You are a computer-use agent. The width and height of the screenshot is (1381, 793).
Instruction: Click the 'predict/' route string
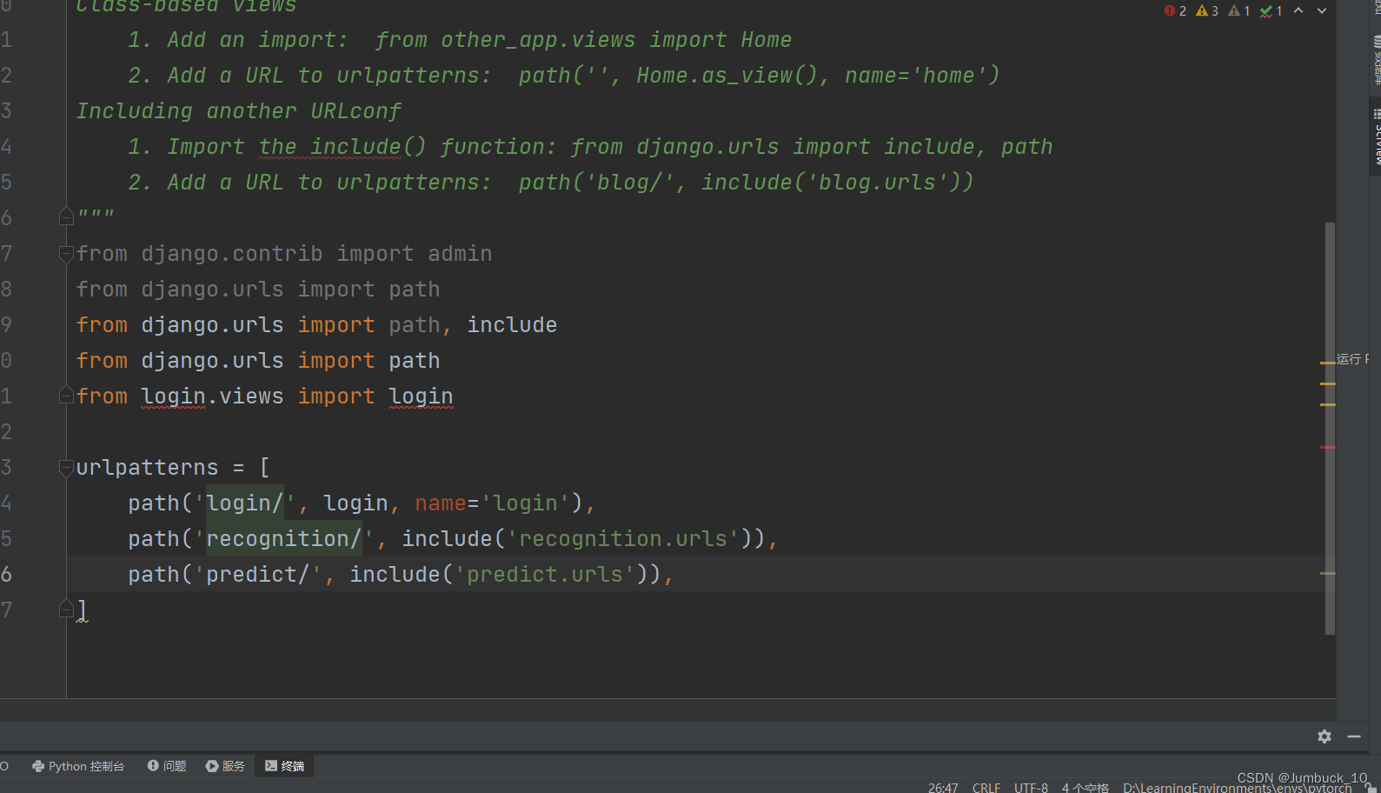click(257, 575)
